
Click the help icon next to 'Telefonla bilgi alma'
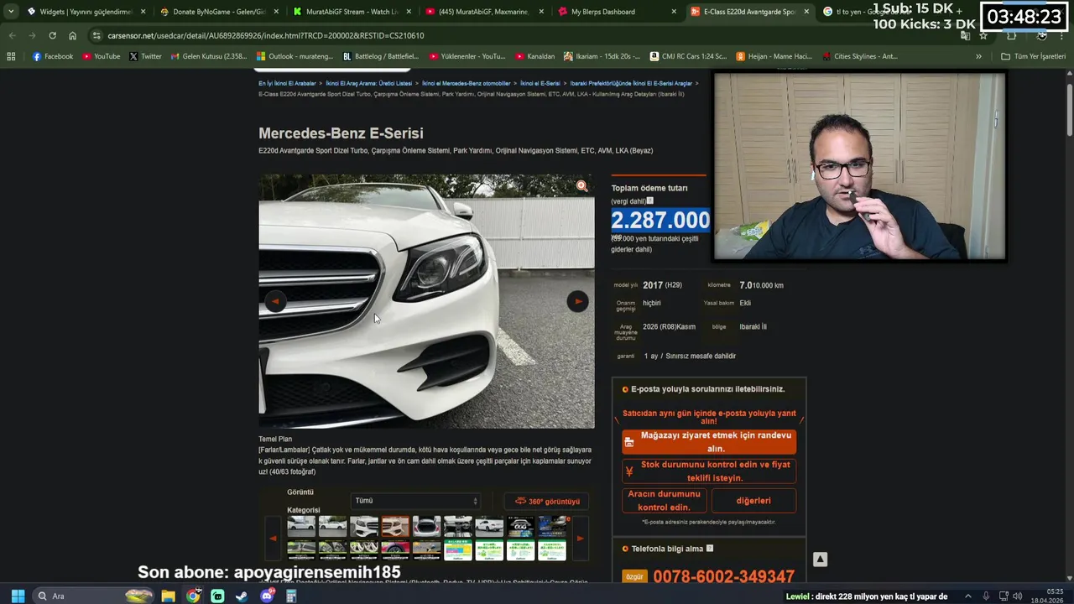pyautogui.click(x=710, y=549)
